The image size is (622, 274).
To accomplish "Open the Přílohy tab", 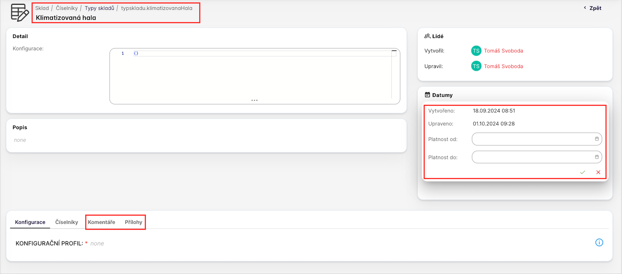I will click(133, 222).
